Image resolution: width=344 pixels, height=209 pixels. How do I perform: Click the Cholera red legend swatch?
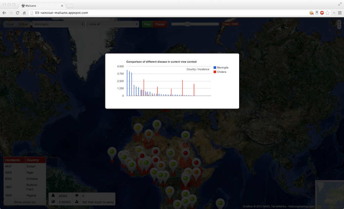point(215,72)
